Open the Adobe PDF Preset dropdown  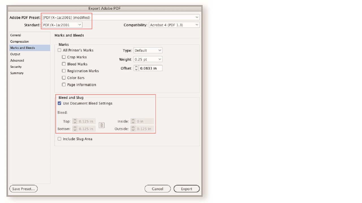pos(120,17)
